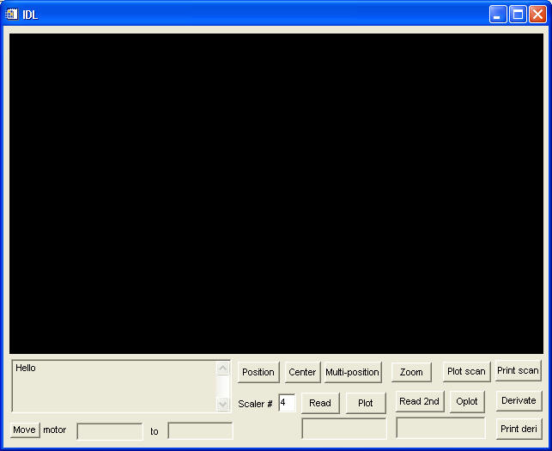The image size is (552, 451).
Task: Select the Multi-position button
Action: pyautogui.click(x=352, y=372)
